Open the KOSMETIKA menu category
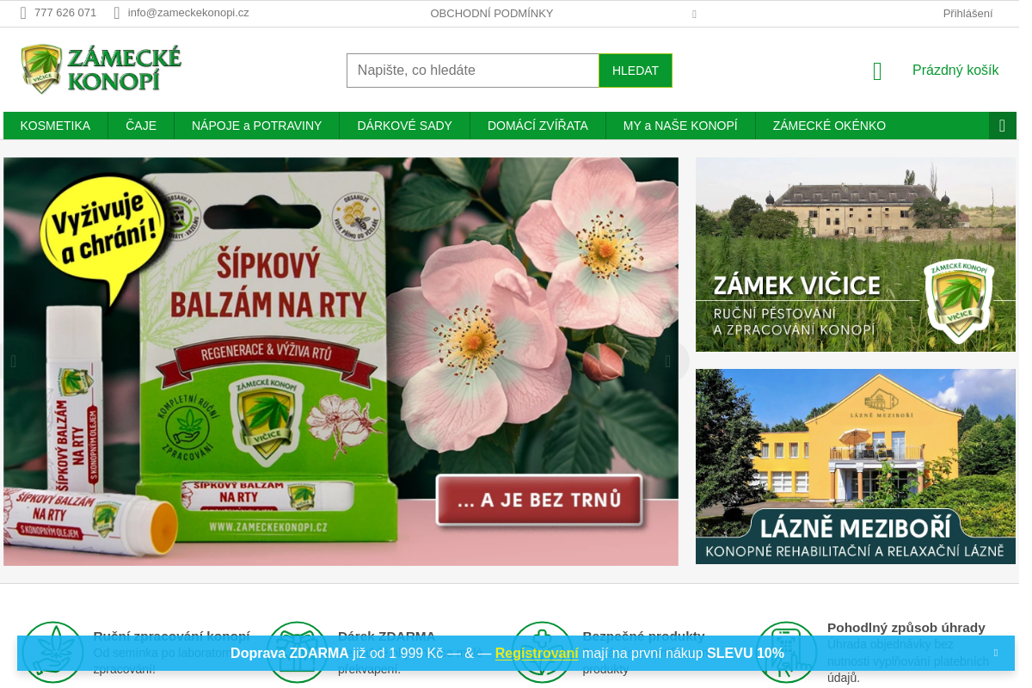 pyautogui.click(x=55, y=126)
